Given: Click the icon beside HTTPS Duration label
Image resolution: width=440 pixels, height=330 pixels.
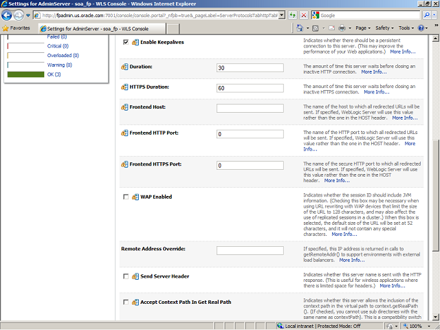Looking at the screenshot, I should coord(124,88).
